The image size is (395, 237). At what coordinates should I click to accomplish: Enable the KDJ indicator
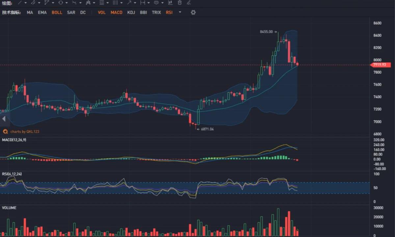click(x=131, y=12)
